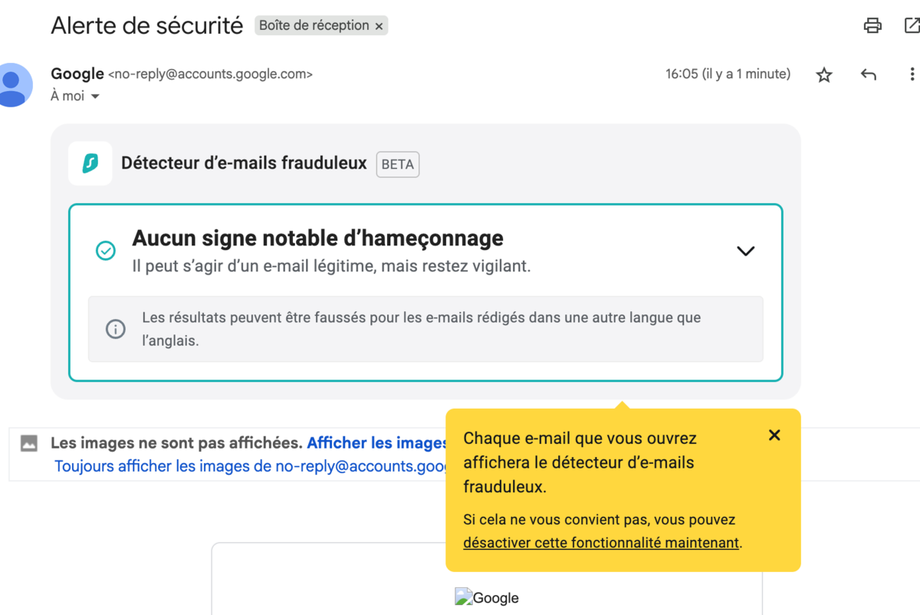
Task: Click 'désactiver cette fonctionnalité maintenant'
Action: coord(601,542)
